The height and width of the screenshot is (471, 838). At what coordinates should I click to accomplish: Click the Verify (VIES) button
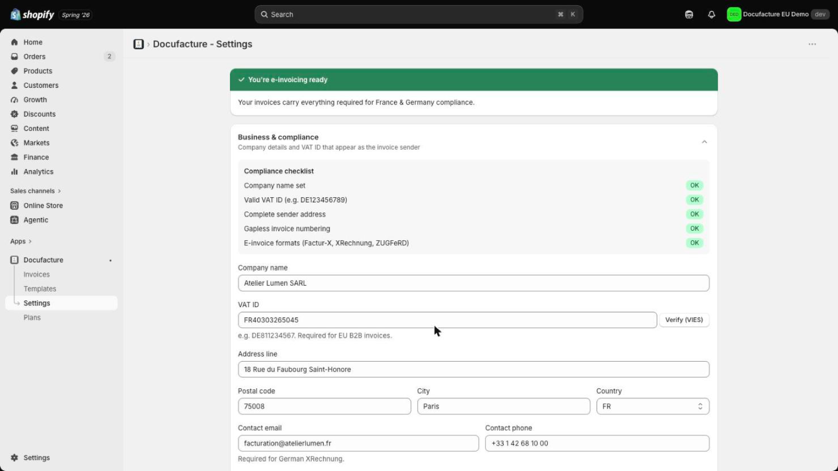pos(684,320)
